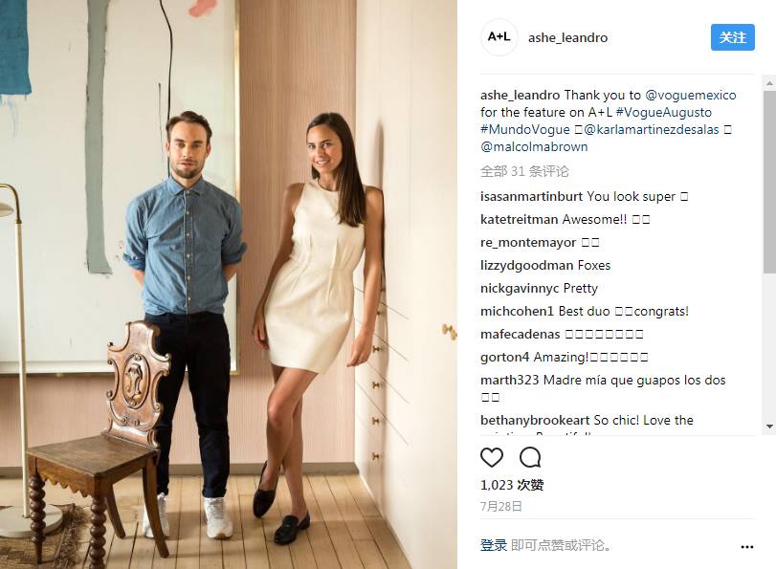
Task: Open the #MundoVogue hashtag
Action: 525,130
